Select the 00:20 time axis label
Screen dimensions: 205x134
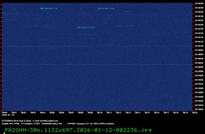[x=195, y=113]
